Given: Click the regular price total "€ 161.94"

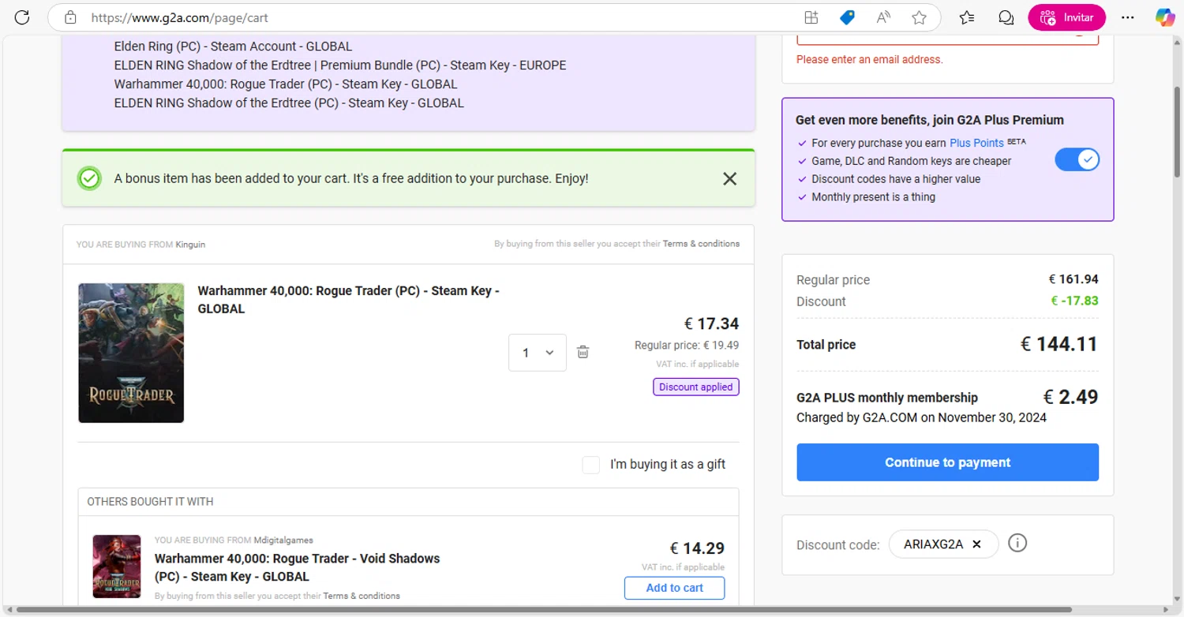Looking at the screenshot, I should 1073,279.
